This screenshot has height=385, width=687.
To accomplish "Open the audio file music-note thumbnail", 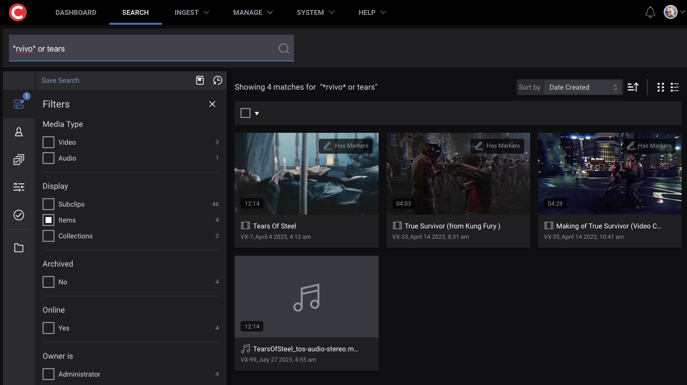I will [306, 296].
